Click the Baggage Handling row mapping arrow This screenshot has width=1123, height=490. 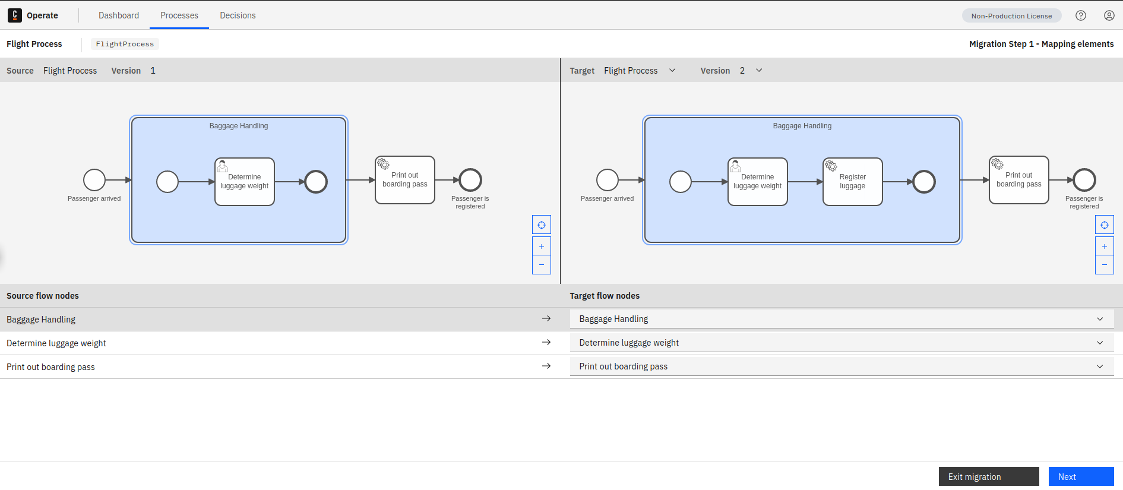pyautogui.click(x=546, y=319)
